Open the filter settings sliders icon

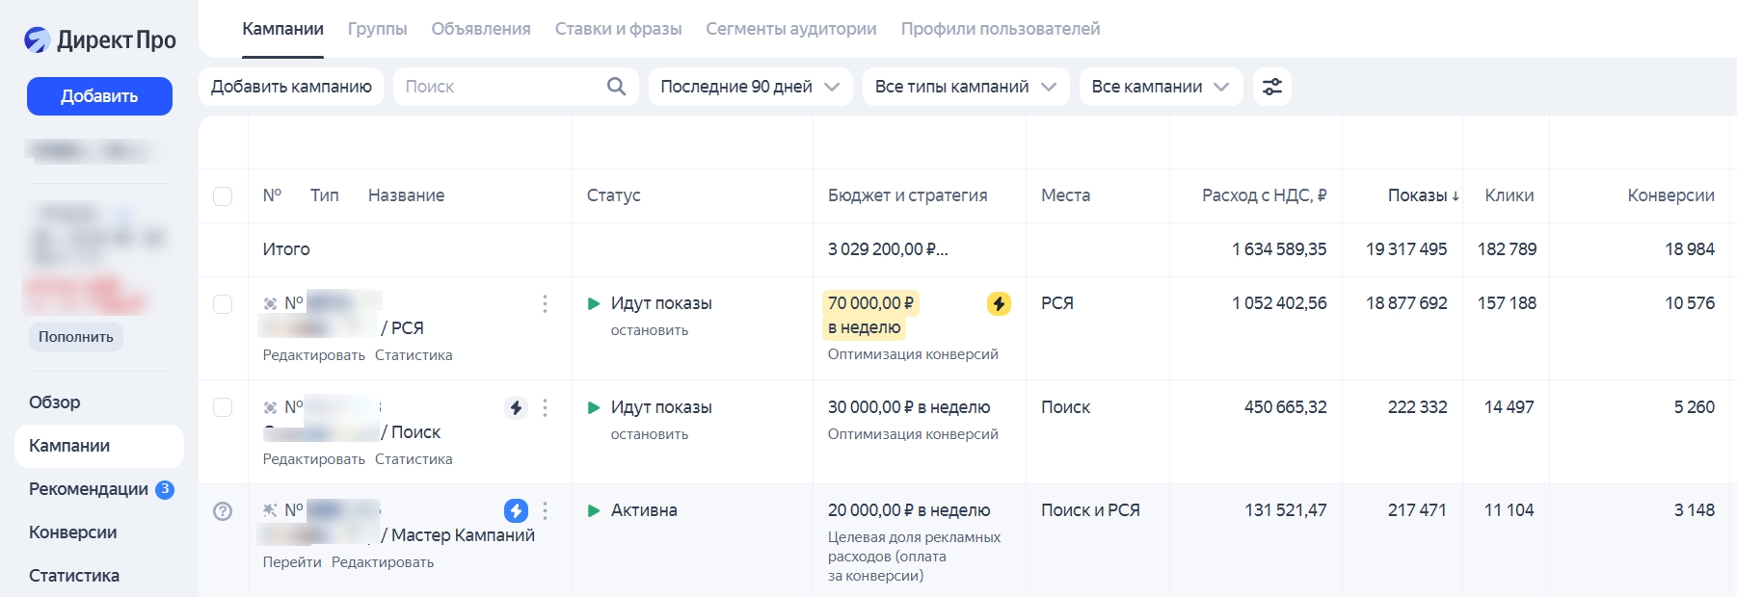(1271, 87)
